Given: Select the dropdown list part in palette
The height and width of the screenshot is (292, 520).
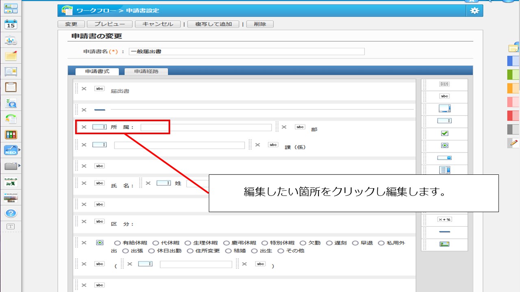Looking at the screenshot, I should pyautogui.click(x=444, y=158).
